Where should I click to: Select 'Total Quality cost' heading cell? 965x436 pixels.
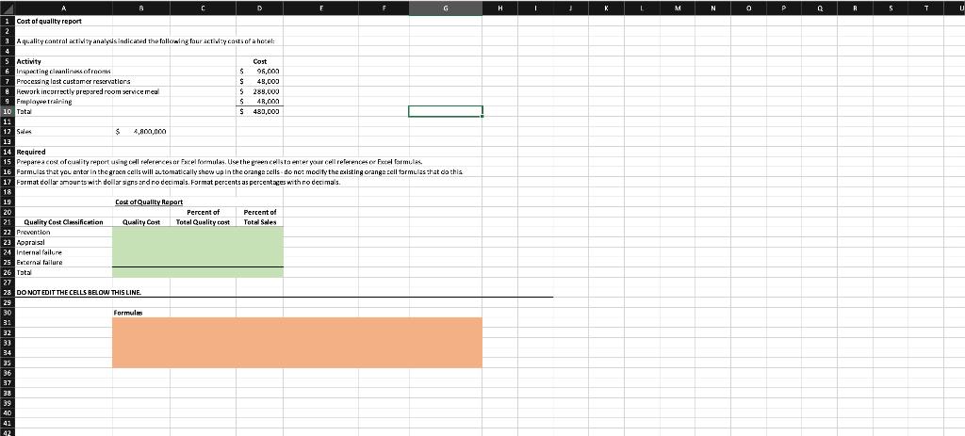(x=203, y=222)
